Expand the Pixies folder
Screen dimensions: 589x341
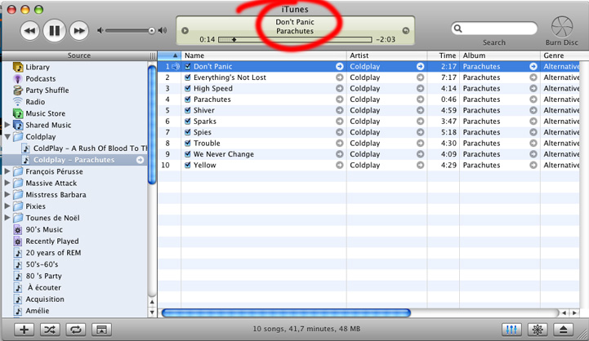[7, 206]
